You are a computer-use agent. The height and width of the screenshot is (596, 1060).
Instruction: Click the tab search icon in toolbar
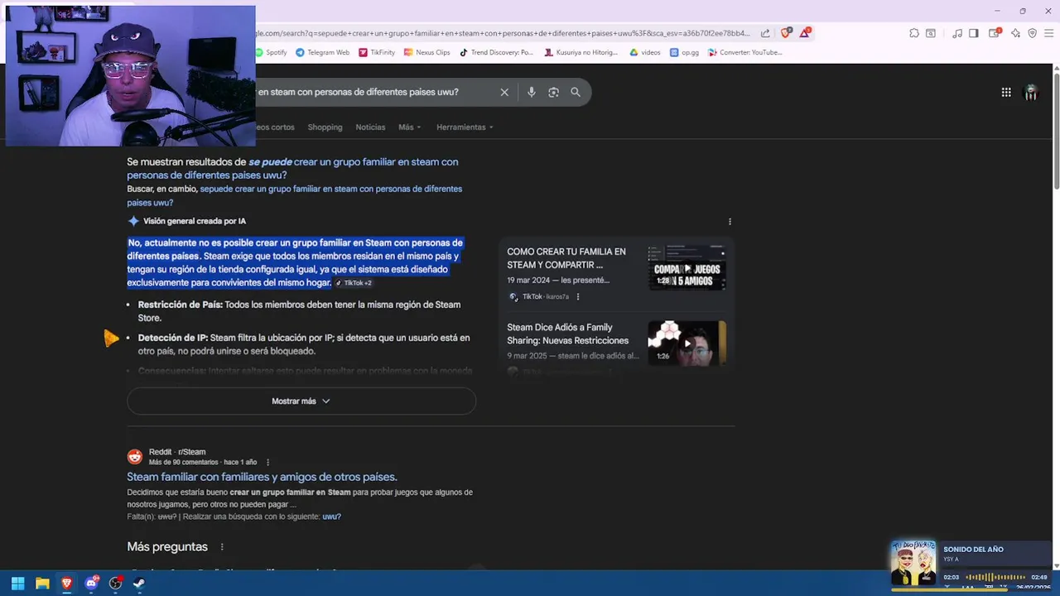(x=931, y=33)
